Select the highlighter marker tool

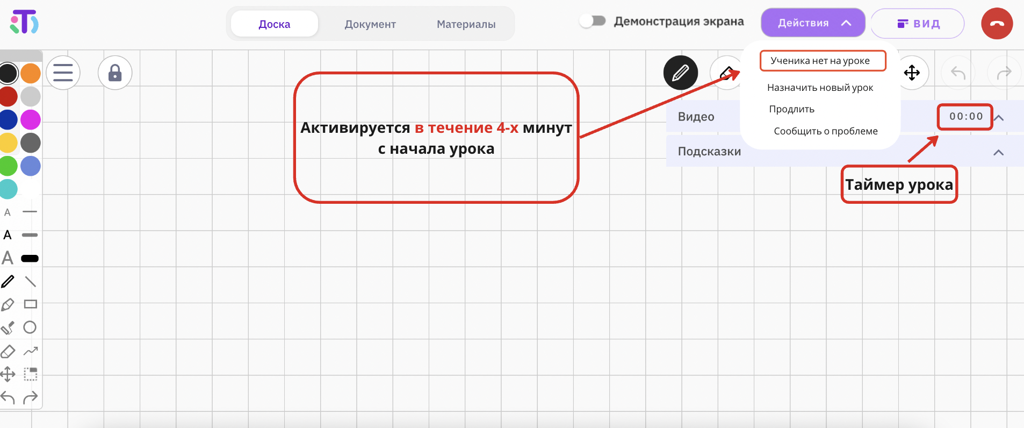8,304
